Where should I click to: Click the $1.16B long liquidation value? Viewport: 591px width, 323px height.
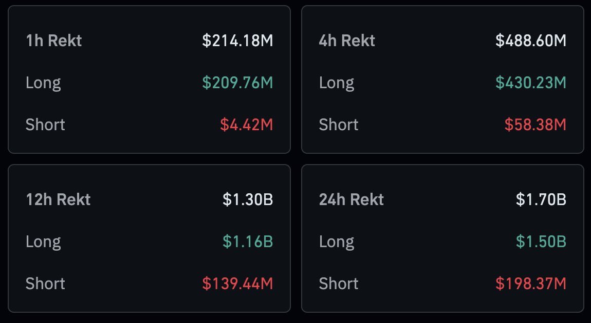tap(248, 241)
